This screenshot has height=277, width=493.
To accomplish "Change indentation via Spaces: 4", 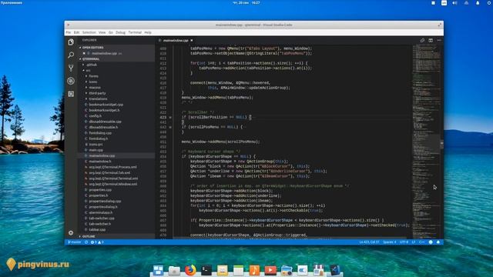I will [390, 242].
